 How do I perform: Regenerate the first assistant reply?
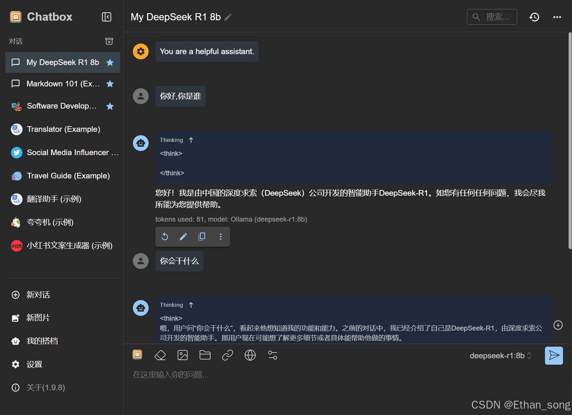(165, 237)
